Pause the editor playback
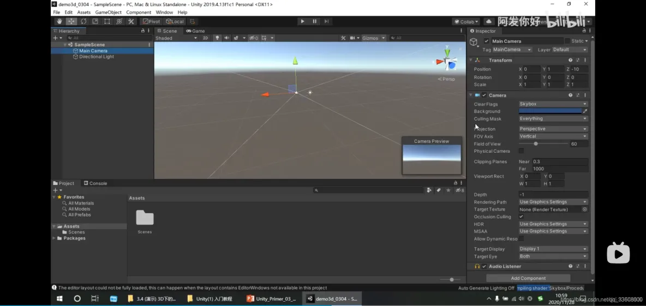This screenshot has width=646, height=306. click(x=315, y=21)
